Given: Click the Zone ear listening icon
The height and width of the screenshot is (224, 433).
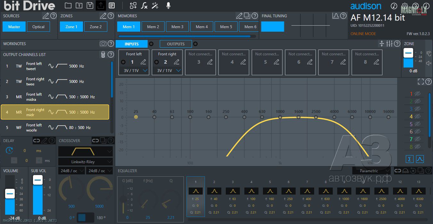Looking at the screenshot, I should [x=429, y=53].
